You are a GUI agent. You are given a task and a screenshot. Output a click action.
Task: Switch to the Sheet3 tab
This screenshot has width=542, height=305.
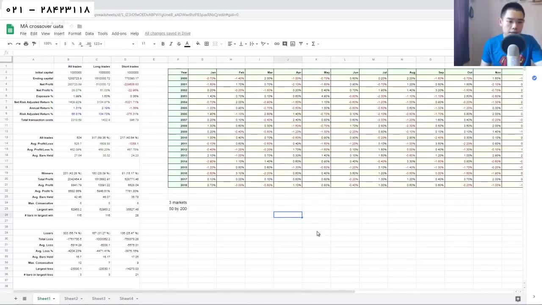coord(98,299)
